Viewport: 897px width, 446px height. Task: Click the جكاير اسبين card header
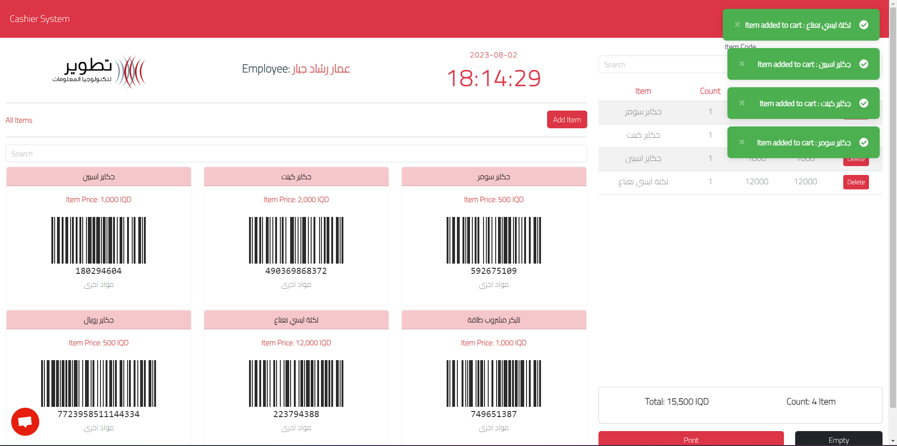(x=99, y=177)
